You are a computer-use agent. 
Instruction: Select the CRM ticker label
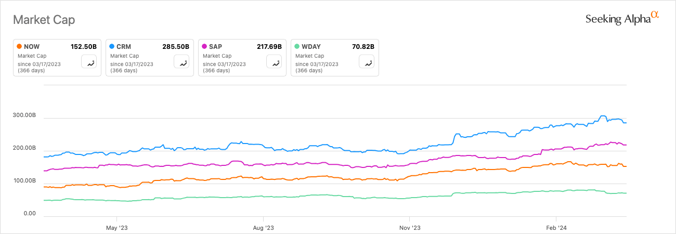[124, 46]
